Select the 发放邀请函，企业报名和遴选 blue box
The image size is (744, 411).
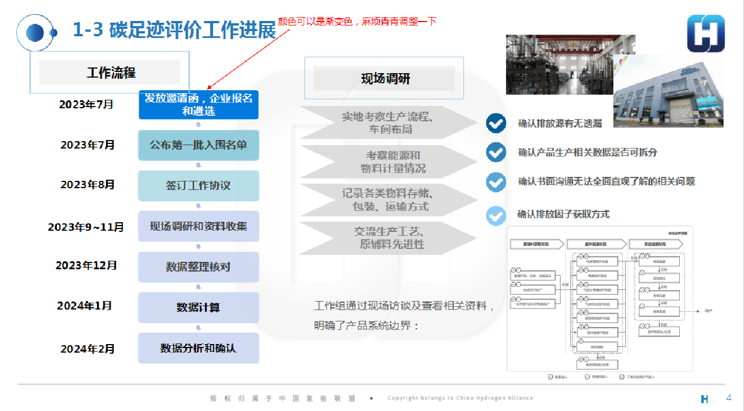click(199, 105)
